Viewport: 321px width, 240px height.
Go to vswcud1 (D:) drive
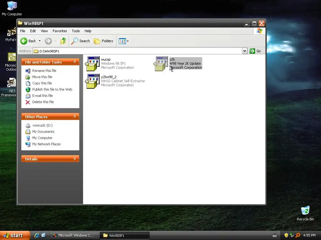coord(42,125)
